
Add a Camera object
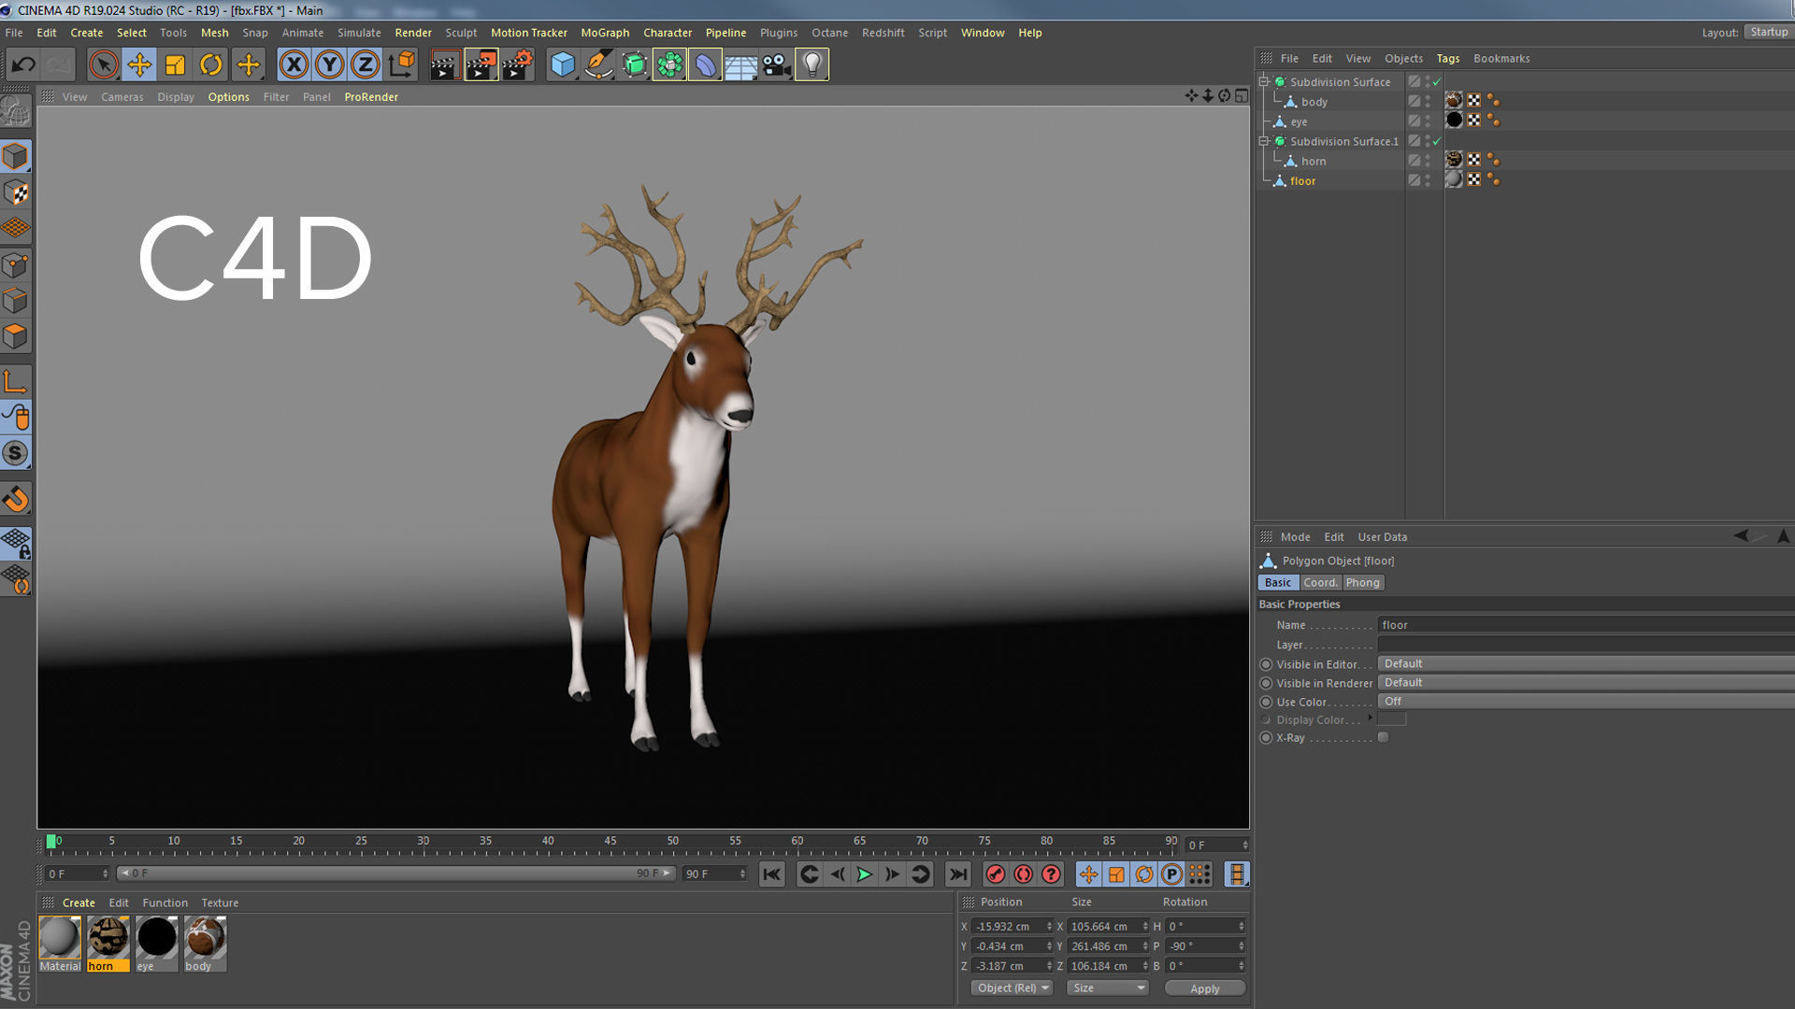[x=776, y=64]
